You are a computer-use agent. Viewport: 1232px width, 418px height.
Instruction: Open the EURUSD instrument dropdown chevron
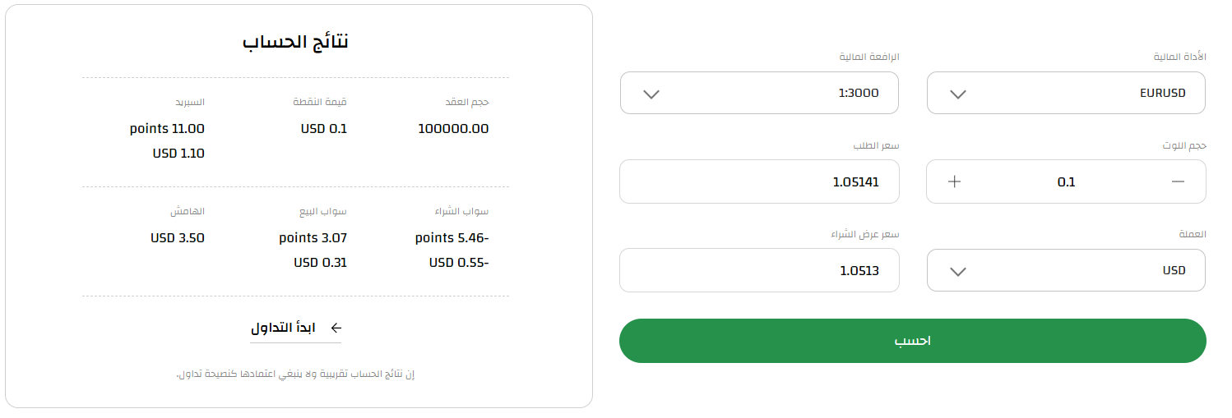pos(957,94)
